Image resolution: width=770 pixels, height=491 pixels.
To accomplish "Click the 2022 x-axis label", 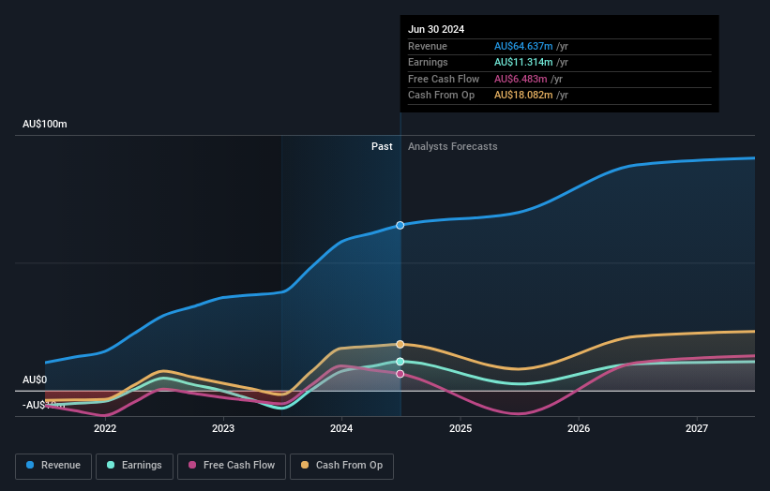I will pyautogui.click(x=105, y=429).
